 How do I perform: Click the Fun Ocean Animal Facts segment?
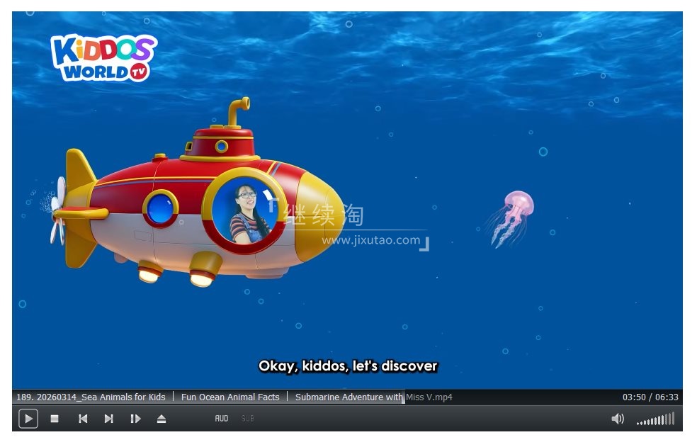pos(230,397)
